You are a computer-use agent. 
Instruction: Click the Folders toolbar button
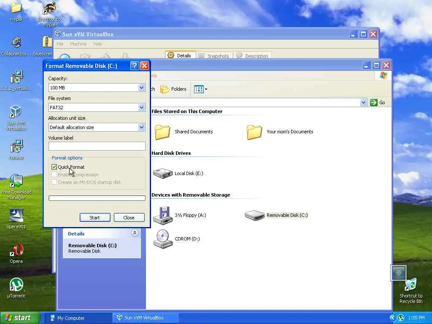click(173, 89)
